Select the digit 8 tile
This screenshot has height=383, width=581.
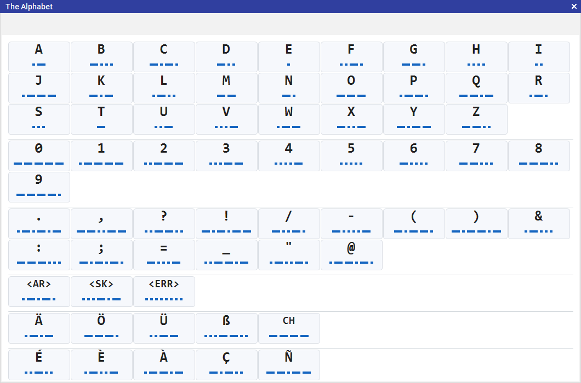539,156
